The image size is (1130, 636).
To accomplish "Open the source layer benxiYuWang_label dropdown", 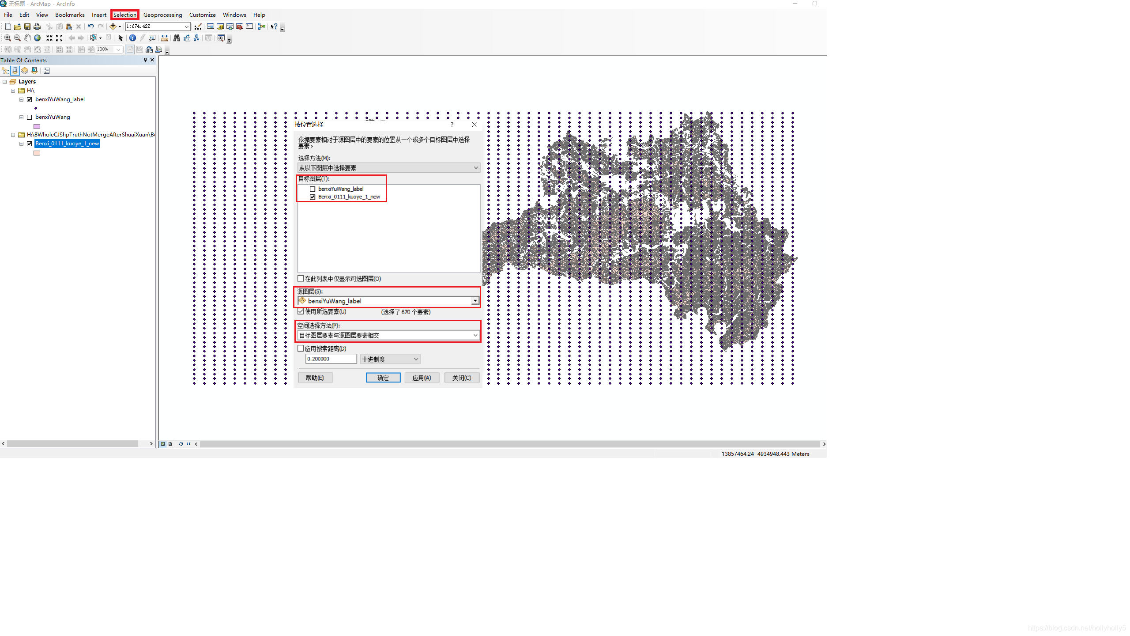I will click(x=475, y=301).
